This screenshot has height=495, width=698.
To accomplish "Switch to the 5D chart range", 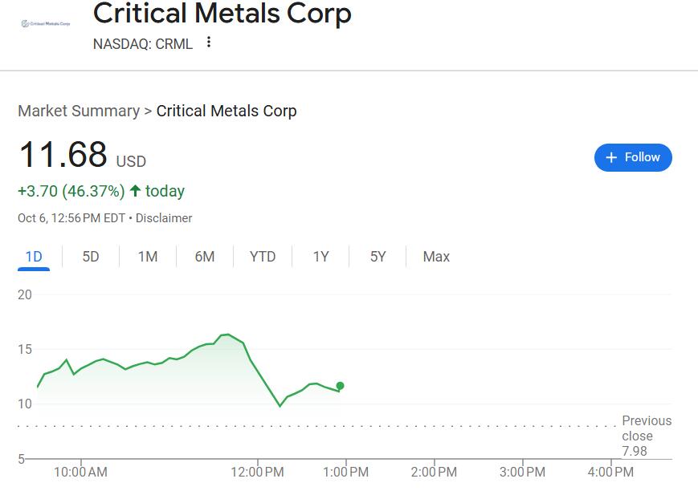I will coord(91,257).
